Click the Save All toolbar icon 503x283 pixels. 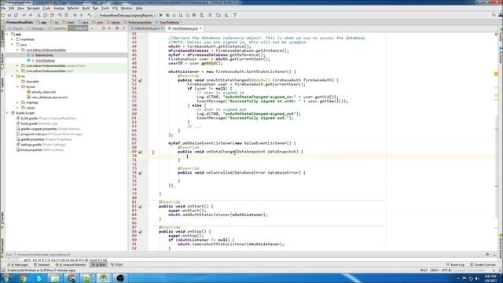pos(9,15)
